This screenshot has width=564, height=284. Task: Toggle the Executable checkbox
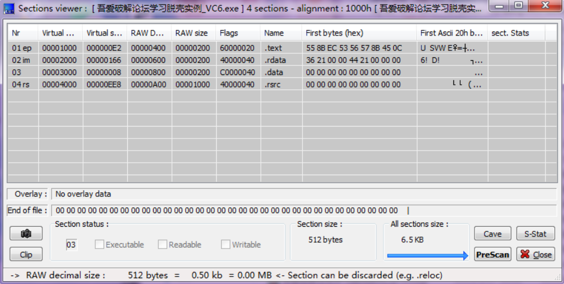pyautogui.click(x=100, y=244)
